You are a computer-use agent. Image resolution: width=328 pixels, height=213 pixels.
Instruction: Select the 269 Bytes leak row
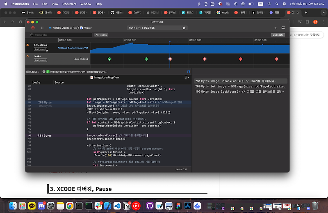[108, 103]
